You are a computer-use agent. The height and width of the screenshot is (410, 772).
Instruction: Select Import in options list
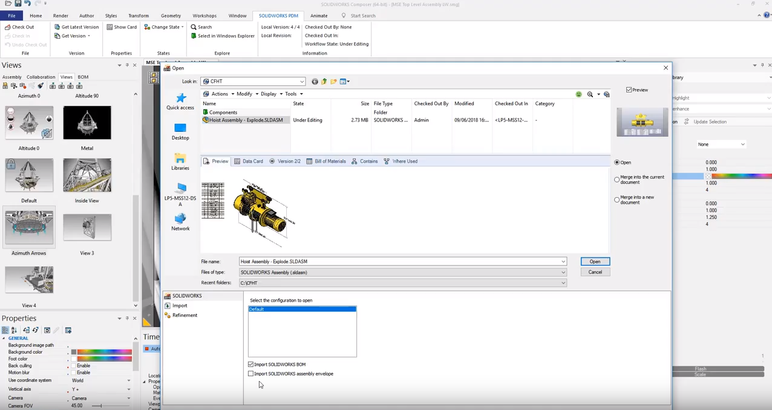[180, 305]
